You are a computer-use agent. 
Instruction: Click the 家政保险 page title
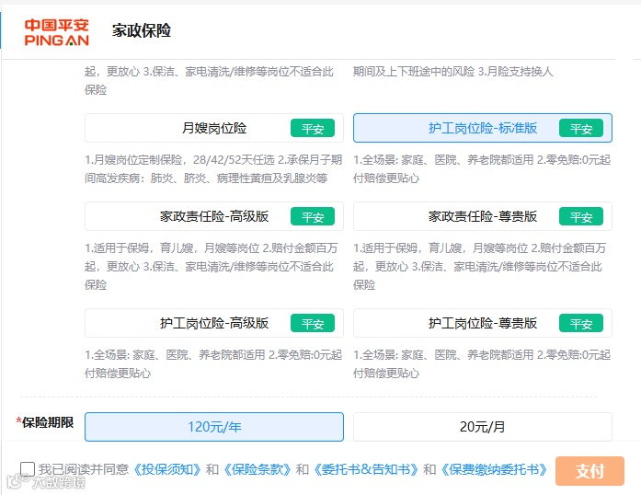(142, 30)
